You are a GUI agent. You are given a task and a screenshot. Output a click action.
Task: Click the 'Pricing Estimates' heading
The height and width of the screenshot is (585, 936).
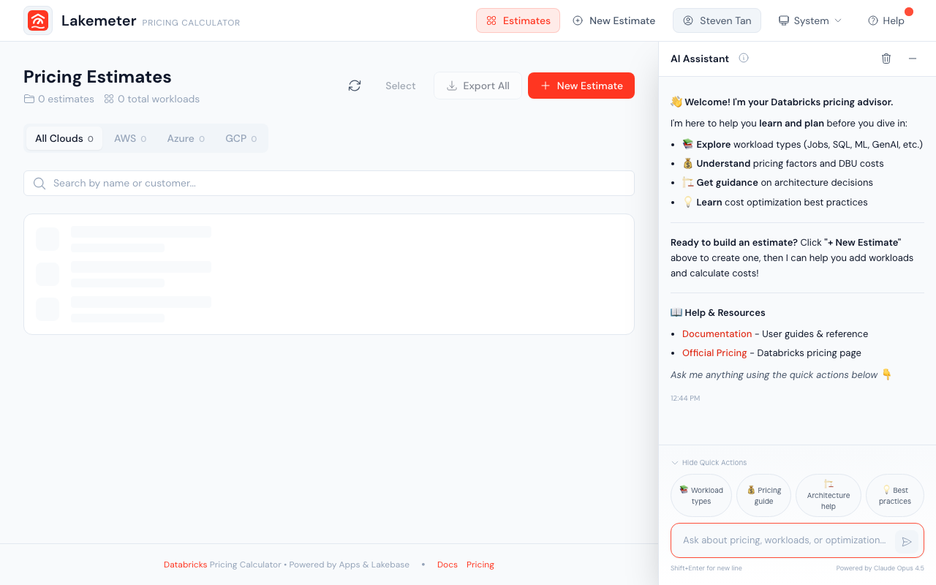click(x=97, y=77)
